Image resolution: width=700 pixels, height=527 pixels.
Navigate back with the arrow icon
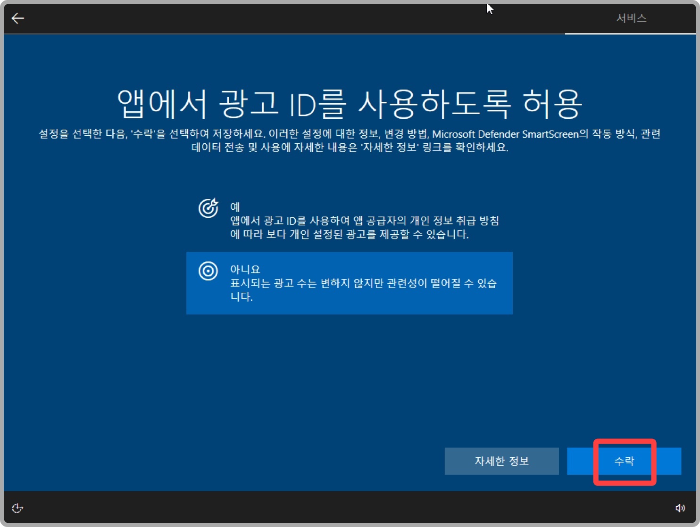click(x=17, y=18)
